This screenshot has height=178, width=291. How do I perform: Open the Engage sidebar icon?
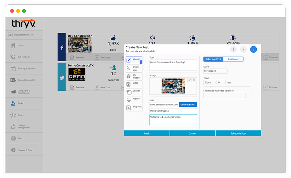click(13, 115)
